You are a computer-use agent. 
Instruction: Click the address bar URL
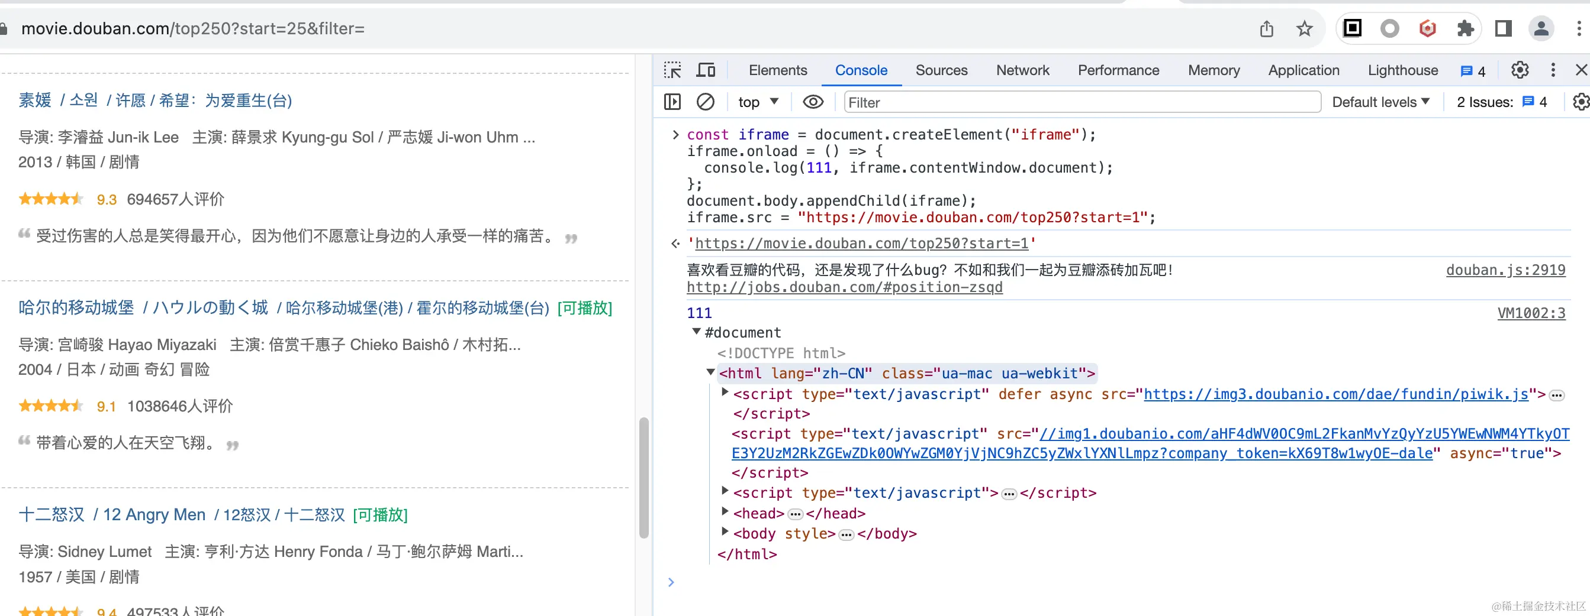click(x=192, y=28)
